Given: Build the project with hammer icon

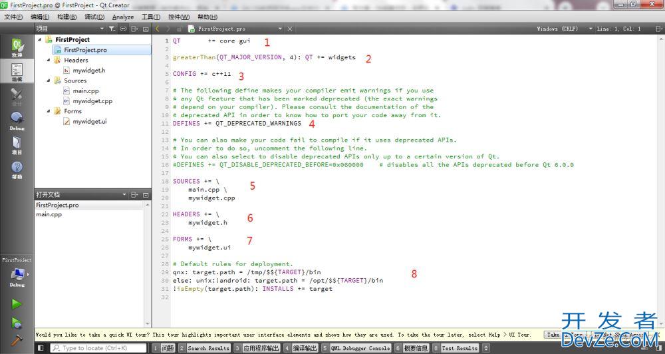Looking at the screenshot, I should (x=17, y=341).
